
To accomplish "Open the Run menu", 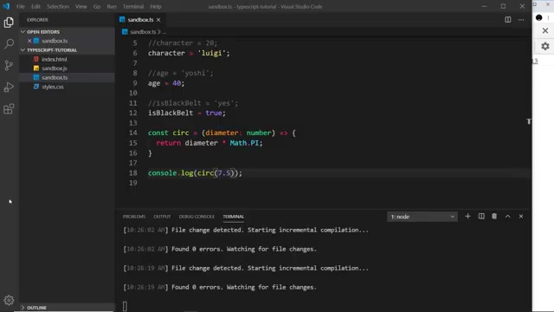I will (x=112, y=6).
